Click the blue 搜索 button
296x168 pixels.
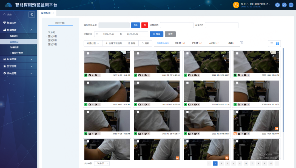156,34
